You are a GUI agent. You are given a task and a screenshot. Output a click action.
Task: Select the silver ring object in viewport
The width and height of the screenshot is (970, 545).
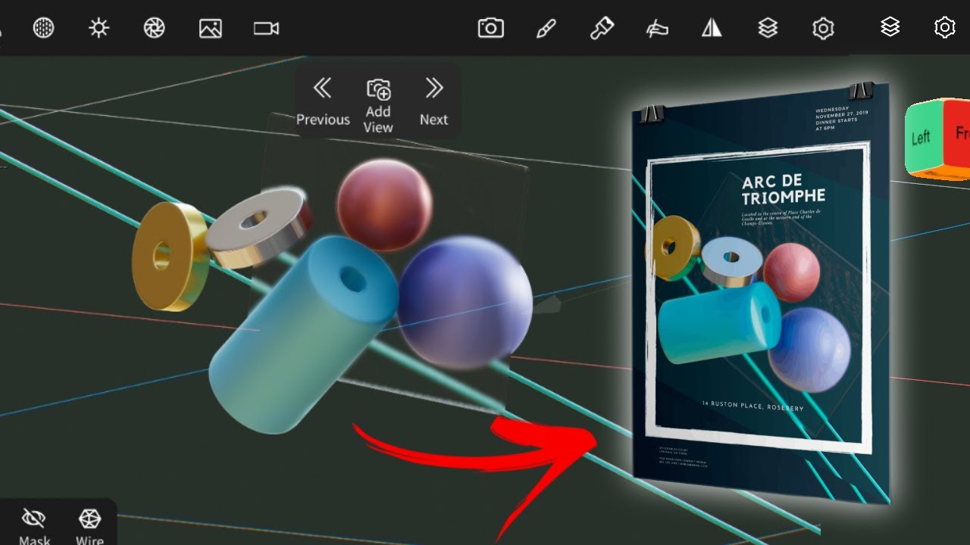(259, 226)
